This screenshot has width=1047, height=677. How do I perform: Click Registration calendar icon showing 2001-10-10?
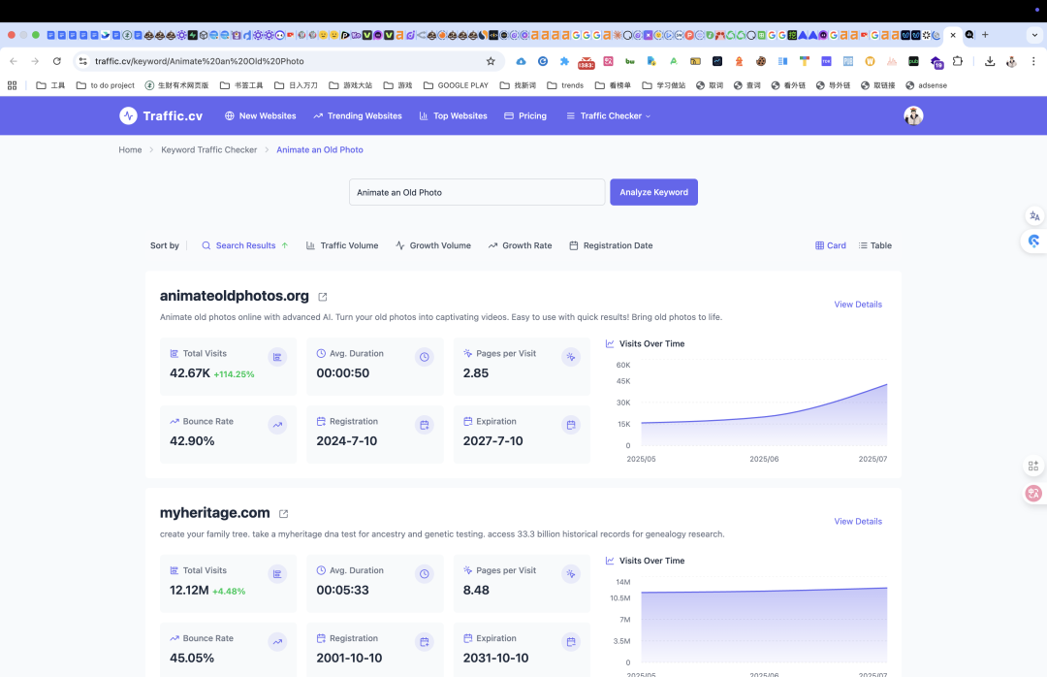coord(424,642)
